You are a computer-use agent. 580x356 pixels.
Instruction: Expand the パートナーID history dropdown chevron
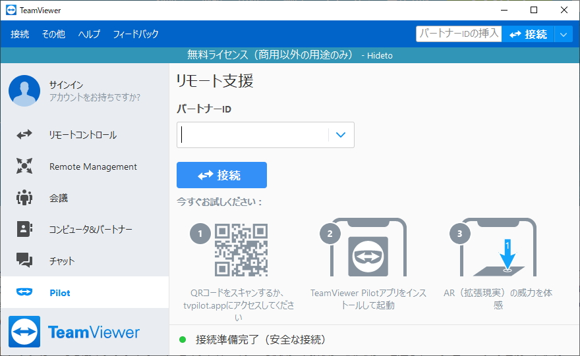[341, 135]
